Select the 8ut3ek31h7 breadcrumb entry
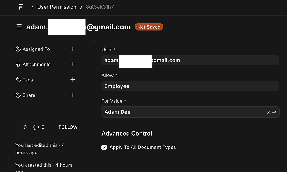 click(x=100, y=7)
